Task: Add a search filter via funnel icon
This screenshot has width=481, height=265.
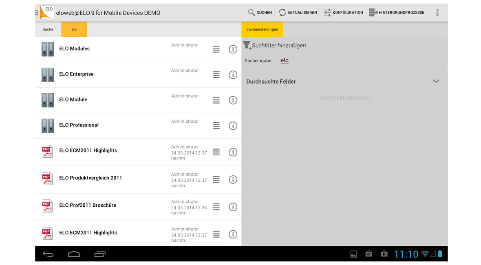Action: point(247,45)
